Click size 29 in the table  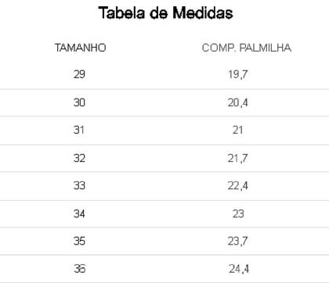click(x=79, y=74)
